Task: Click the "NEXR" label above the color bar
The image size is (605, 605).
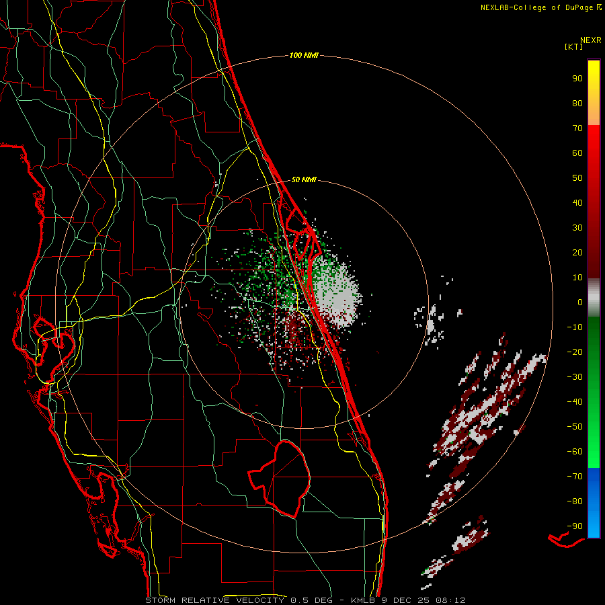Action: pos(591,40)
